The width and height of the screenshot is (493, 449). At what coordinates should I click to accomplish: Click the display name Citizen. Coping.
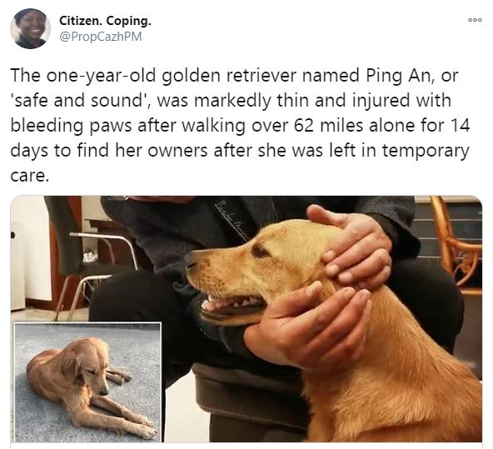click(105, 21)
